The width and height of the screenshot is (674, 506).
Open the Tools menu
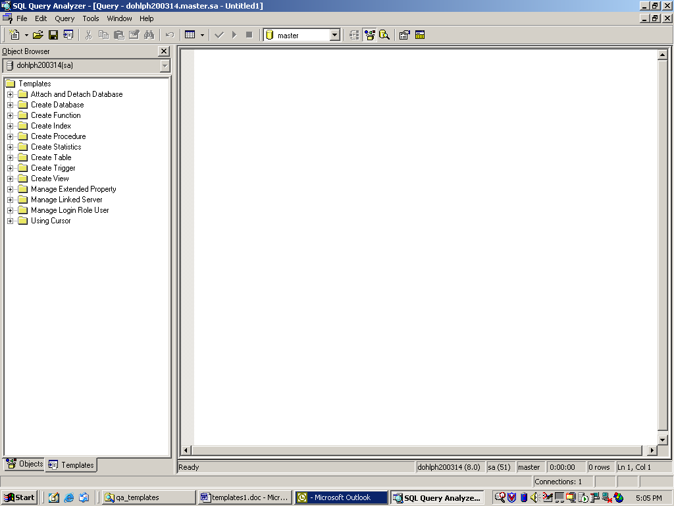click(x=91, y=18)
